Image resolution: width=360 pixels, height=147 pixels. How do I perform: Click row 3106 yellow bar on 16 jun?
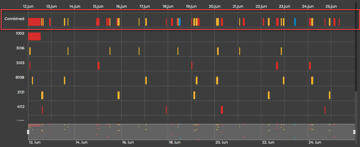pyautogui.click(x=139, y=51)
